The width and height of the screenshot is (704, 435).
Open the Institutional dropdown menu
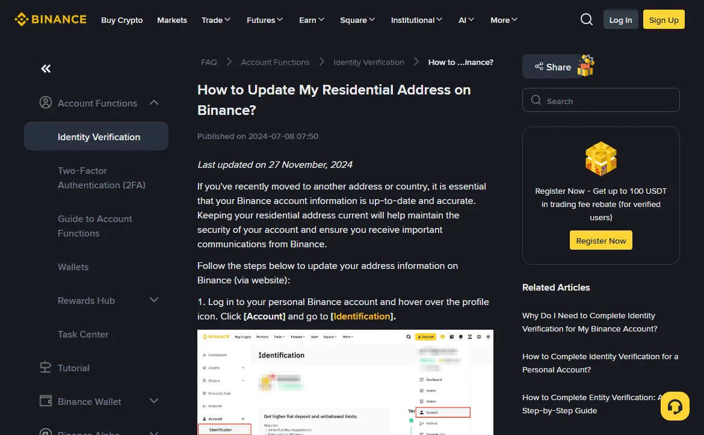coord(416,20)
